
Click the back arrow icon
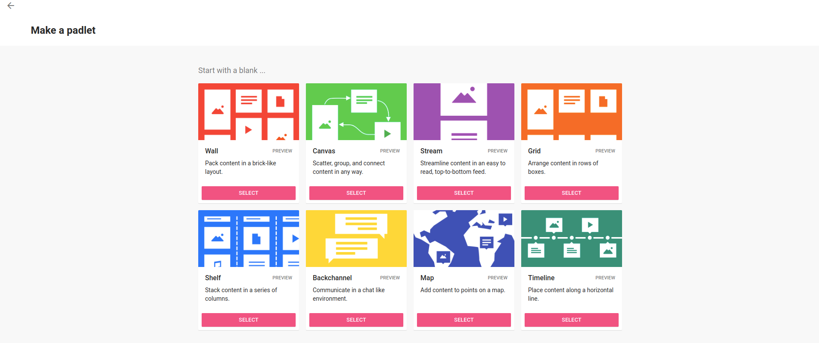[x=11, y=6]
